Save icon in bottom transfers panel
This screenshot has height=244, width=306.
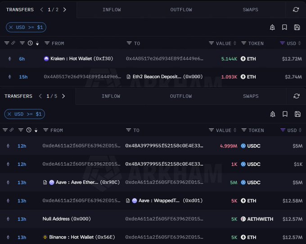click(x=297, y=114)
